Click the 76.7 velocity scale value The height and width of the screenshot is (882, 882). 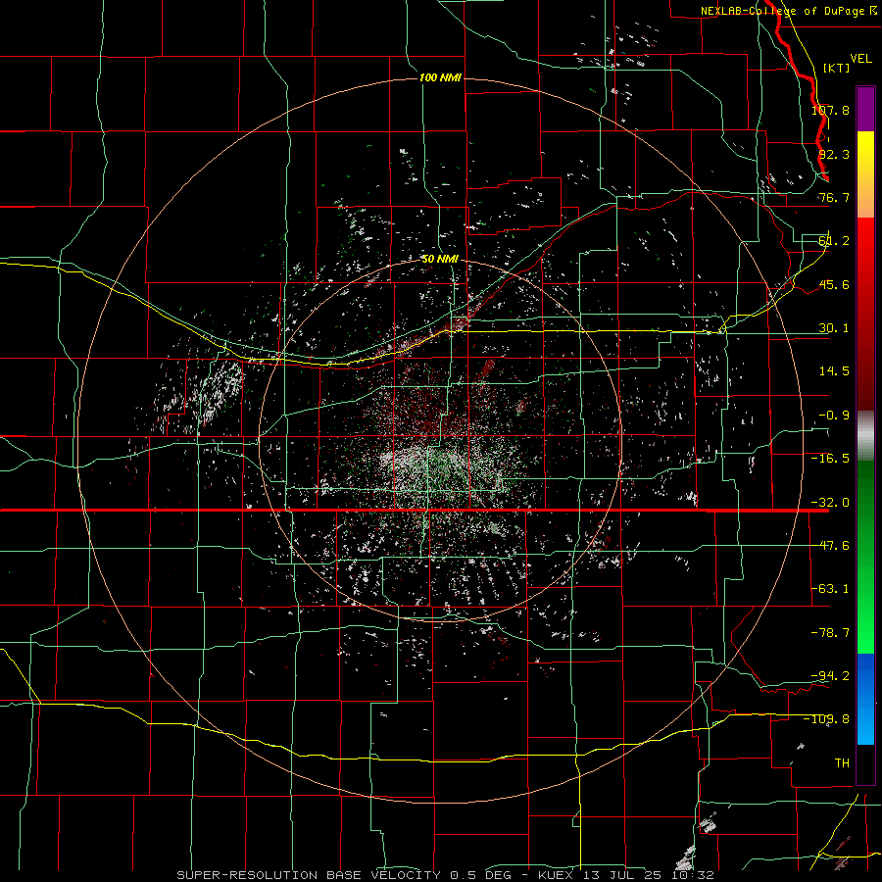(x=834, y=197)
